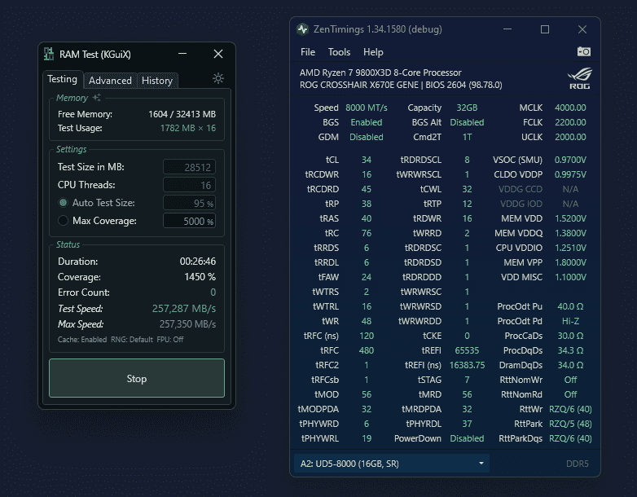Click the Test Speed 257,287 MB/s value

184,309
